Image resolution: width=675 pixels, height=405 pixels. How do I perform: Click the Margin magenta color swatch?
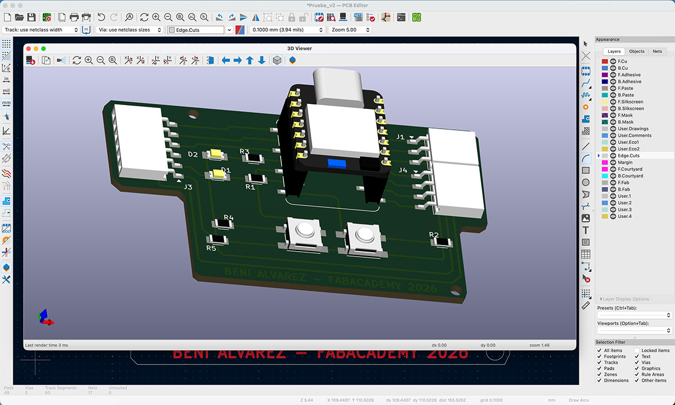click(605, 162)
